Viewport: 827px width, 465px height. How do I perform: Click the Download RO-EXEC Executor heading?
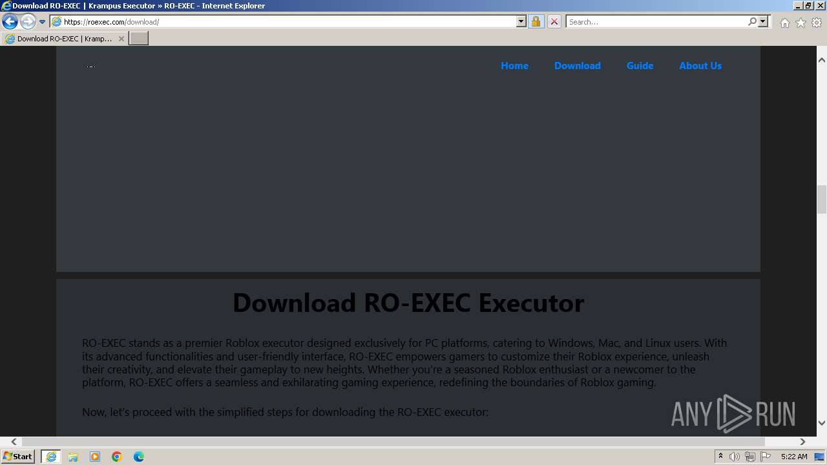pyautogui.click(x=408, y=303)
